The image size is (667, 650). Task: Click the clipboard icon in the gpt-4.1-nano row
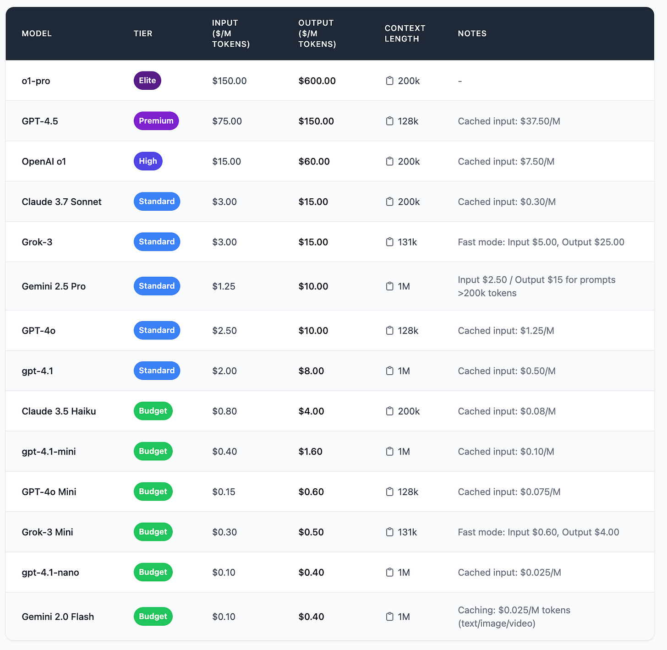[x=390, y=572]
